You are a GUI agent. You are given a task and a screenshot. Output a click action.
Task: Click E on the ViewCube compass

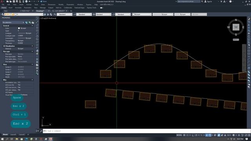tap(243, 27)
